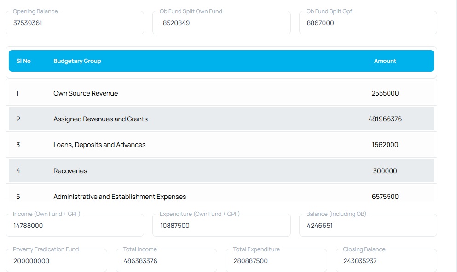Click the Amount column header
This screenshot has width=457, height=272.
[385, 61]
